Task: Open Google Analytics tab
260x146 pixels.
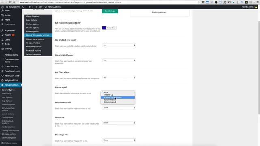Action: click(38, 43)
